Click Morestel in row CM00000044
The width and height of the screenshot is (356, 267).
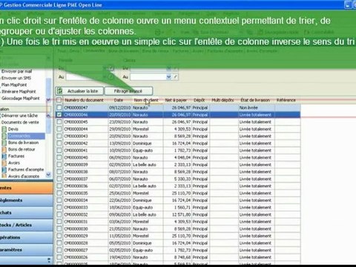point(141,129)
